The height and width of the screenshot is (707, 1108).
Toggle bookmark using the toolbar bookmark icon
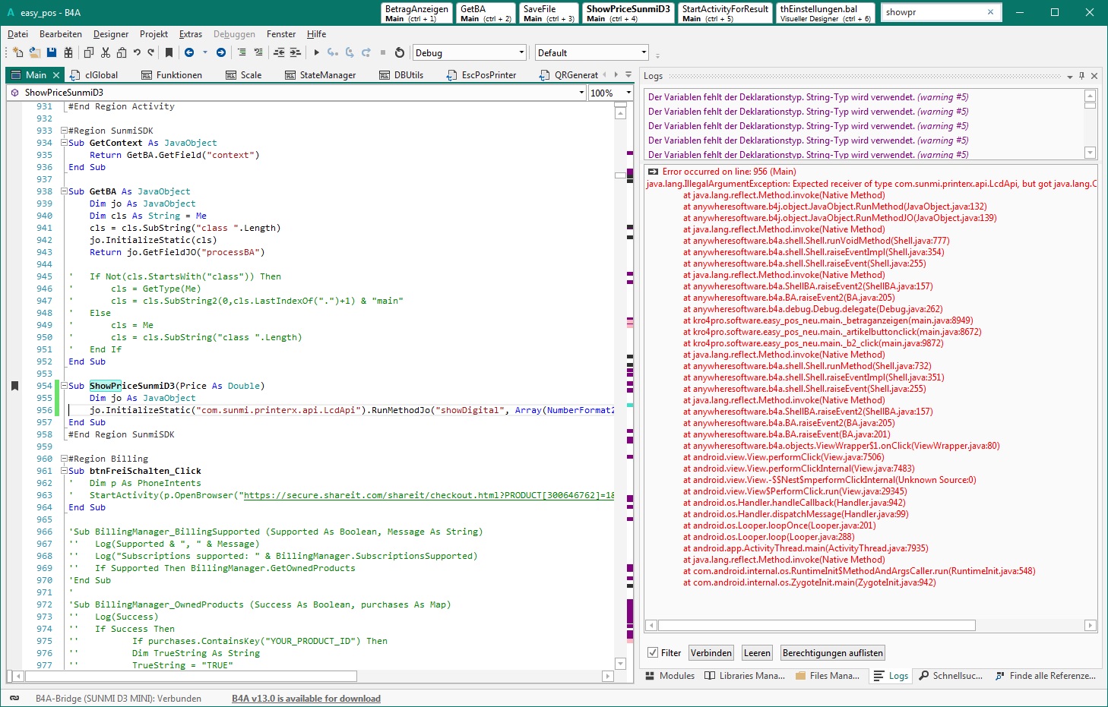click(x=169, y=52)
